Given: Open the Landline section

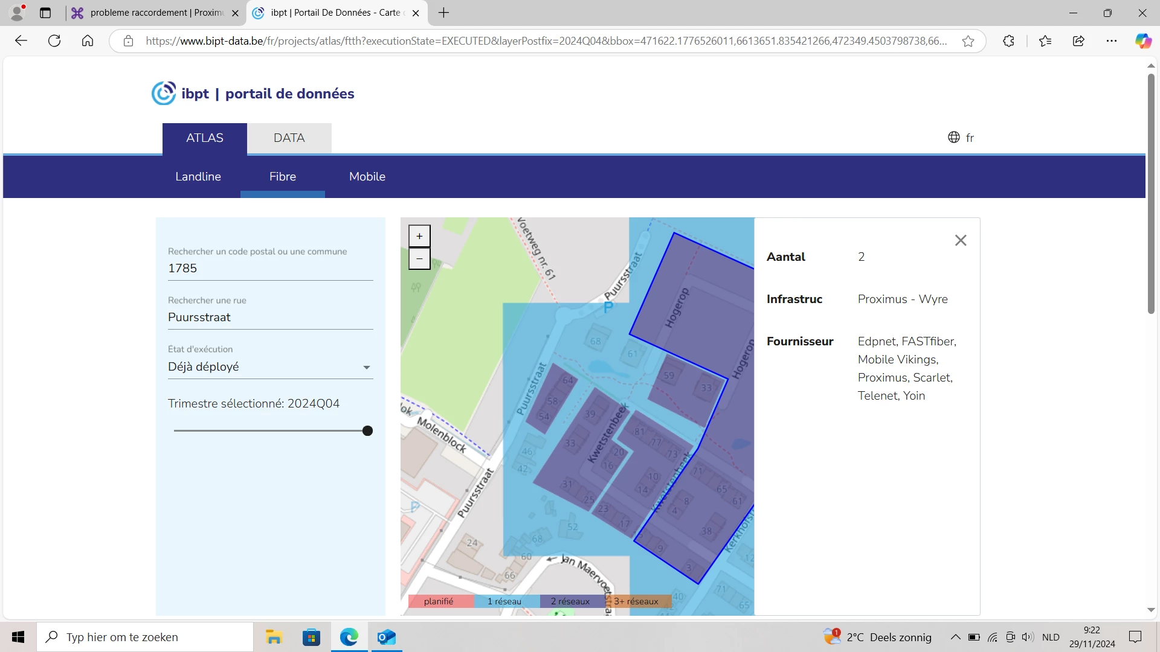Looking at the screenshot, I should click(198, 176).
